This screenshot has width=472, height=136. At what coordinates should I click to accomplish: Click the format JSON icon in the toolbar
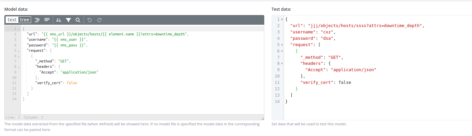pos(37,20)
